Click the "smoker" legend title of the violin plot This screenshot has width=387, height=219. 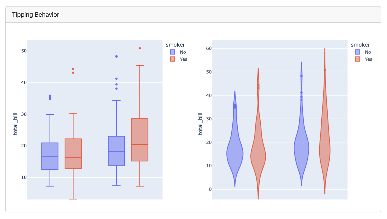point(360,45)
